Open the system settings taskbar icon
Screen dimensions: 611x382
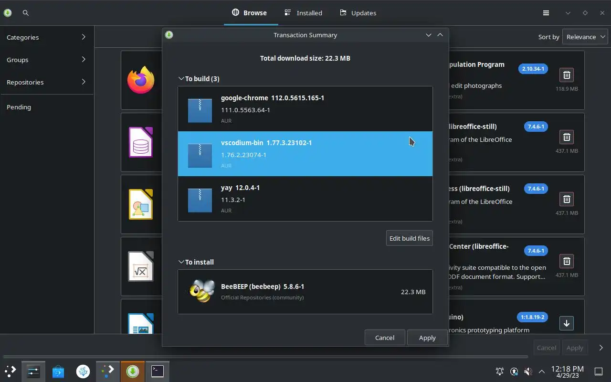pos(33,371)
